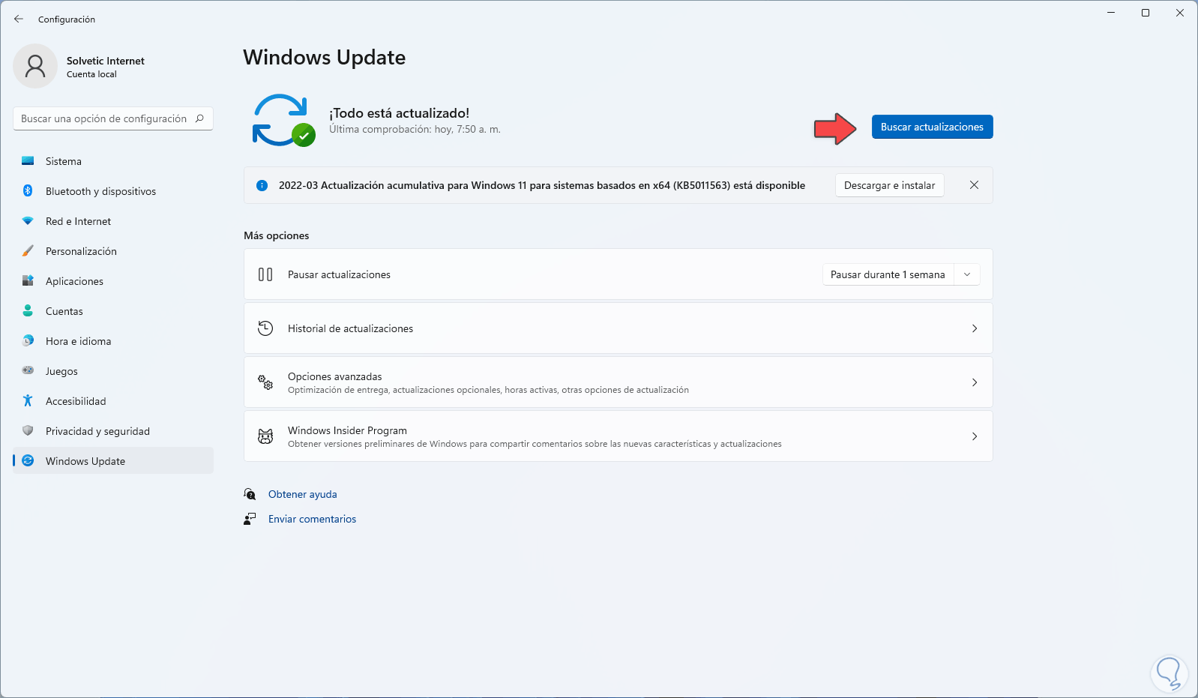
Task: Click the Windows Insider cat icon
Action: click(265, 436)
